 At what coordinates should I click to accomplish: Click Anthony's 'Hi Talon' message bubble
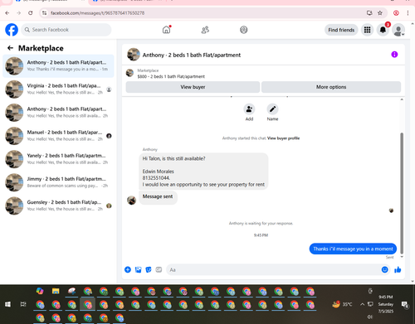(x=203, y=172)
